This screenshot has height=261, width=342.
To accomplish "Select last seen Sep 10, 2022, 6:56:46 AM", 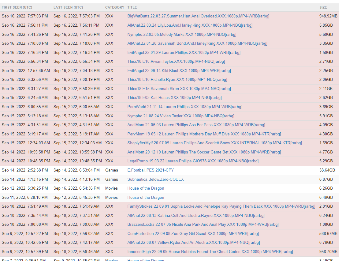I will click(x=76, y=252).
